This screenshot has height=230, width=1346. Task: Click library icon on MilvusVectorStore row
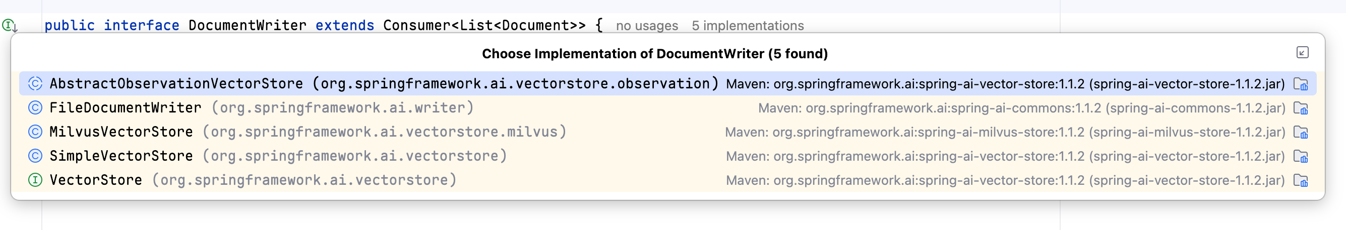click(1301, 132)
